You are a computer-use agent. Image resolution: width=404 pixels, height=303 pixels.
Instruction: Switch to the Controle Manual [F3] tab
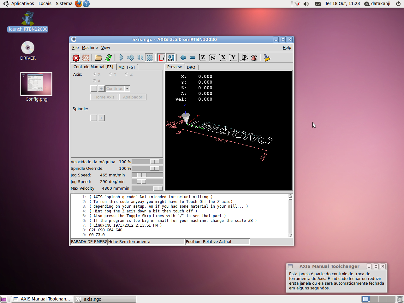click(x=93, y=67)
